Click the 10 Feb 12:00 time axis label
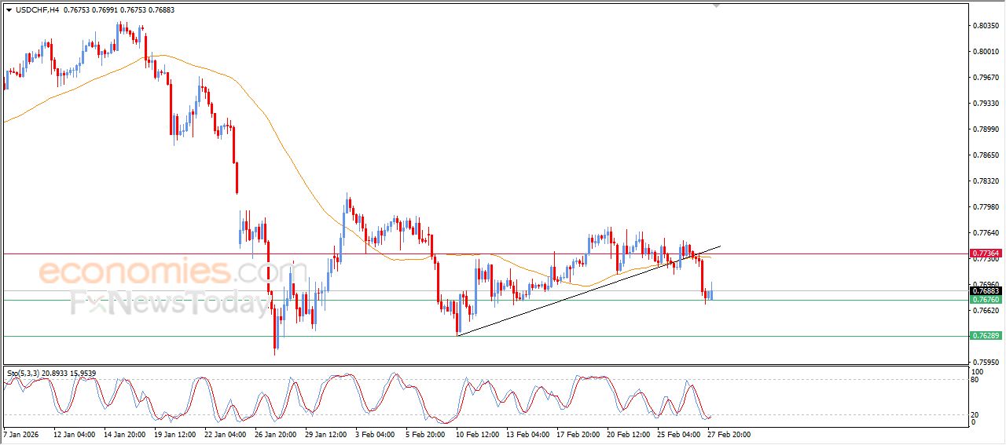Image resolution: width=1006 pixels, height=445 pixels. pos(477,433)
